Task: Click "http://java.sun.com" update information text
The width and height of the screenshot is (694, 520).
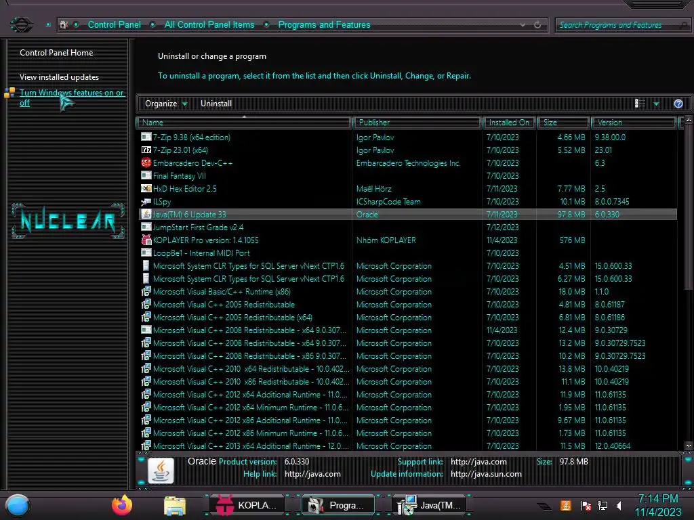Action: pyautogui.click(x=486, y=474)
